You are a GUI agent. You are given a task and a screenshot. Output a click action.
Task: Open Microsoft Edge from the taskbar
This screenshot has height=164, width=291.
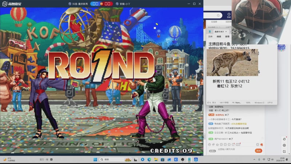pos(149,160)
